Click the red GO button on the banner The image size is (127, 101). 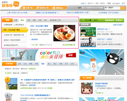click(x=71, y=55)
